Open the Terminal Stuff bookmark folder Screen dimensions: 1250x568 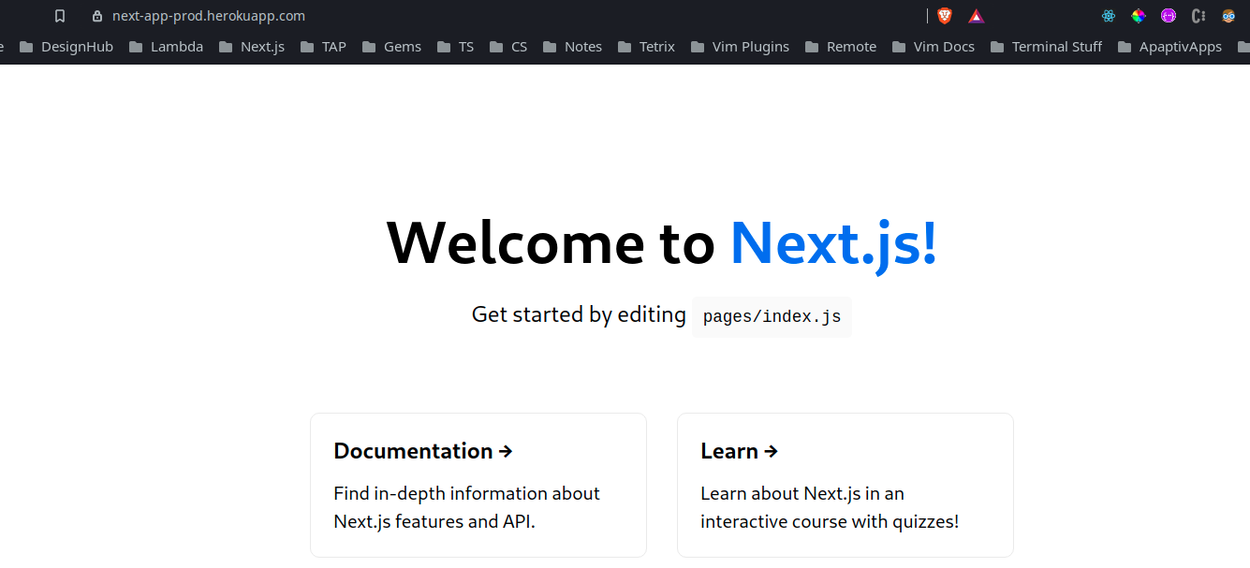pos(1046,47)
